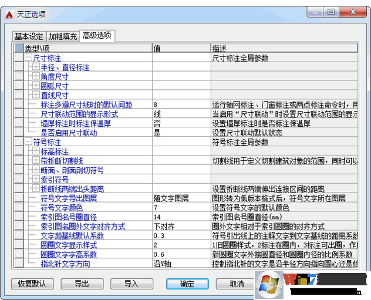Cancel with the 取消 button

tap(235, 284)
